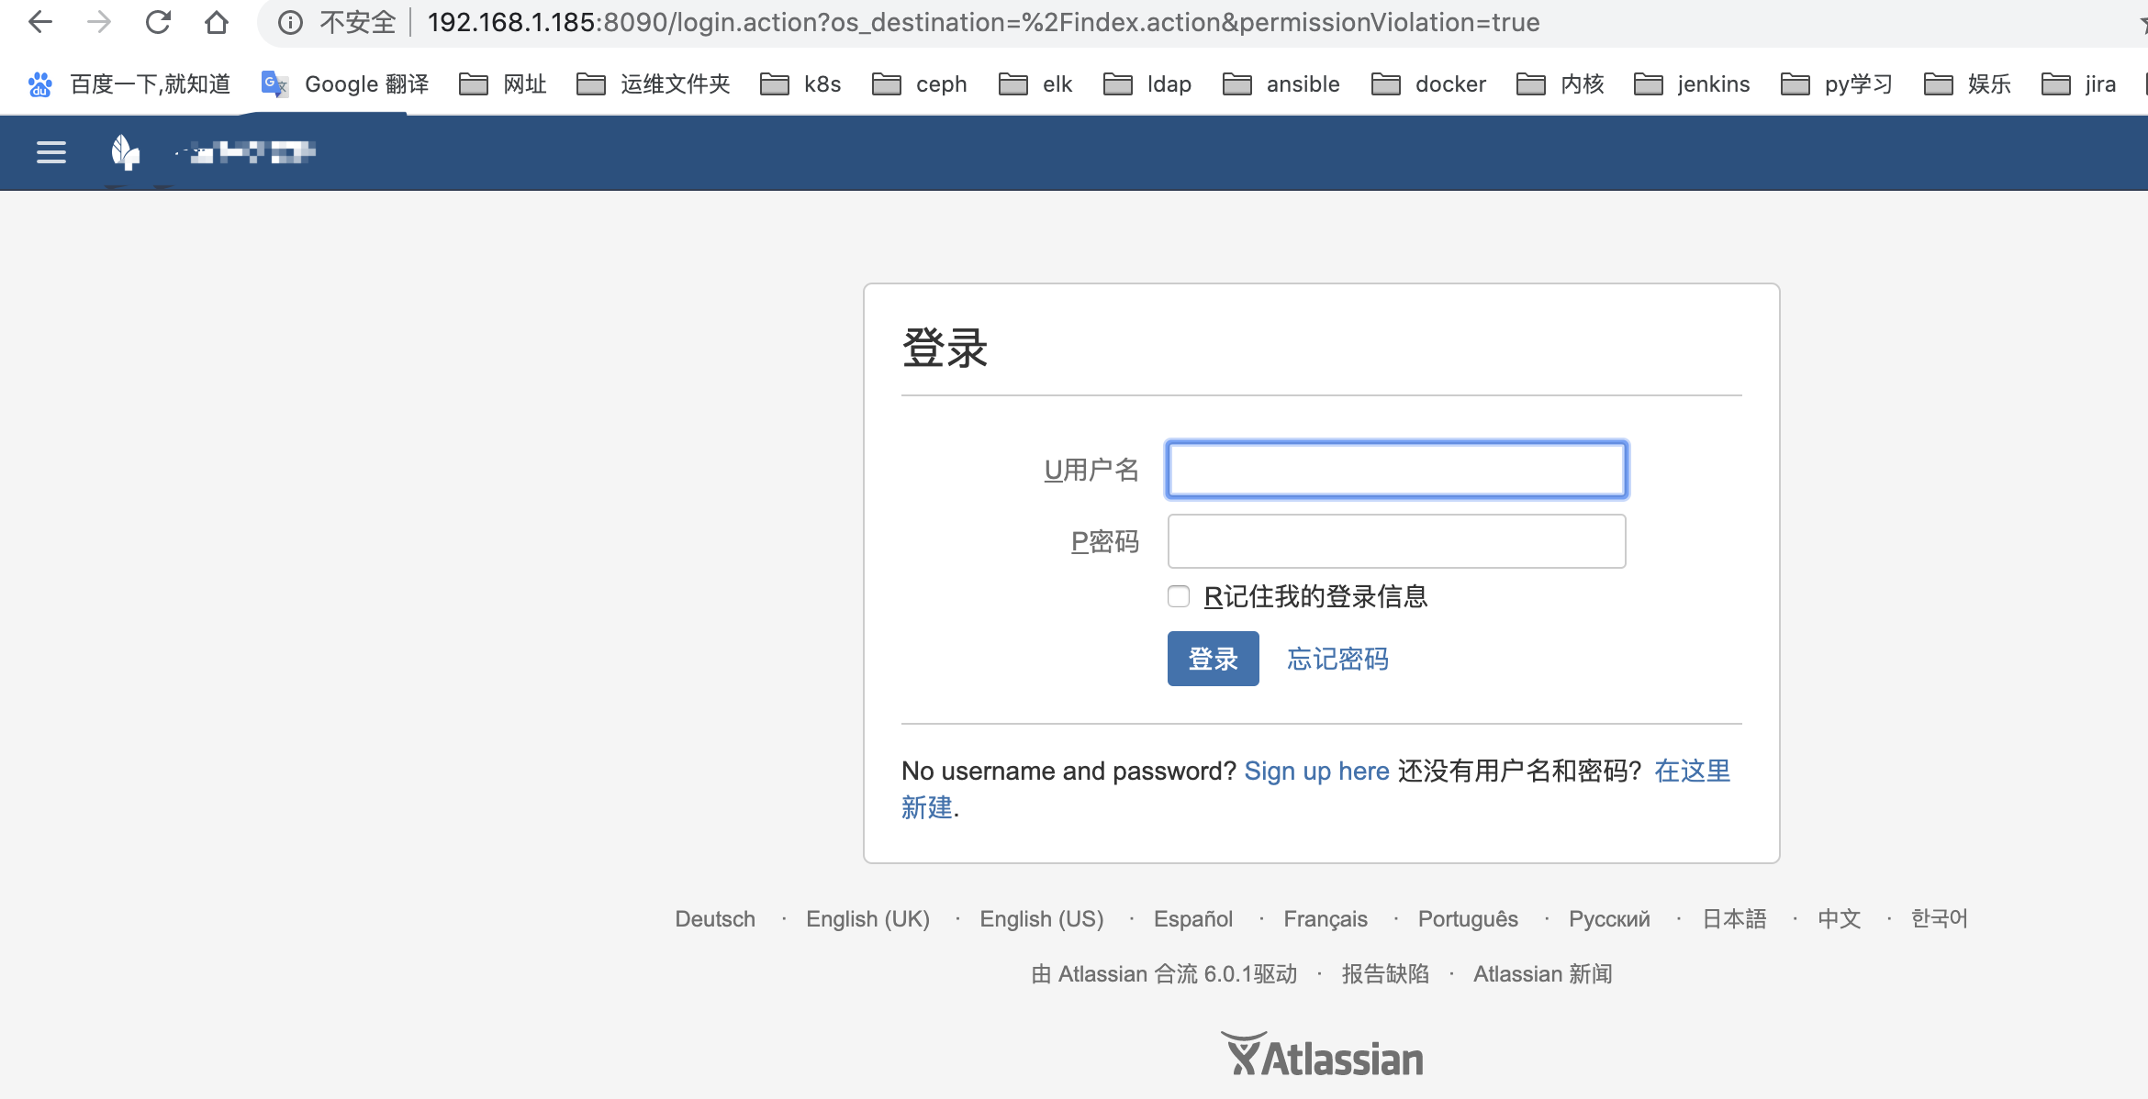Screen dimensions: 2148x1099
Task: Open the ansible bookmark folder
Action: [x=1281, y=84]
